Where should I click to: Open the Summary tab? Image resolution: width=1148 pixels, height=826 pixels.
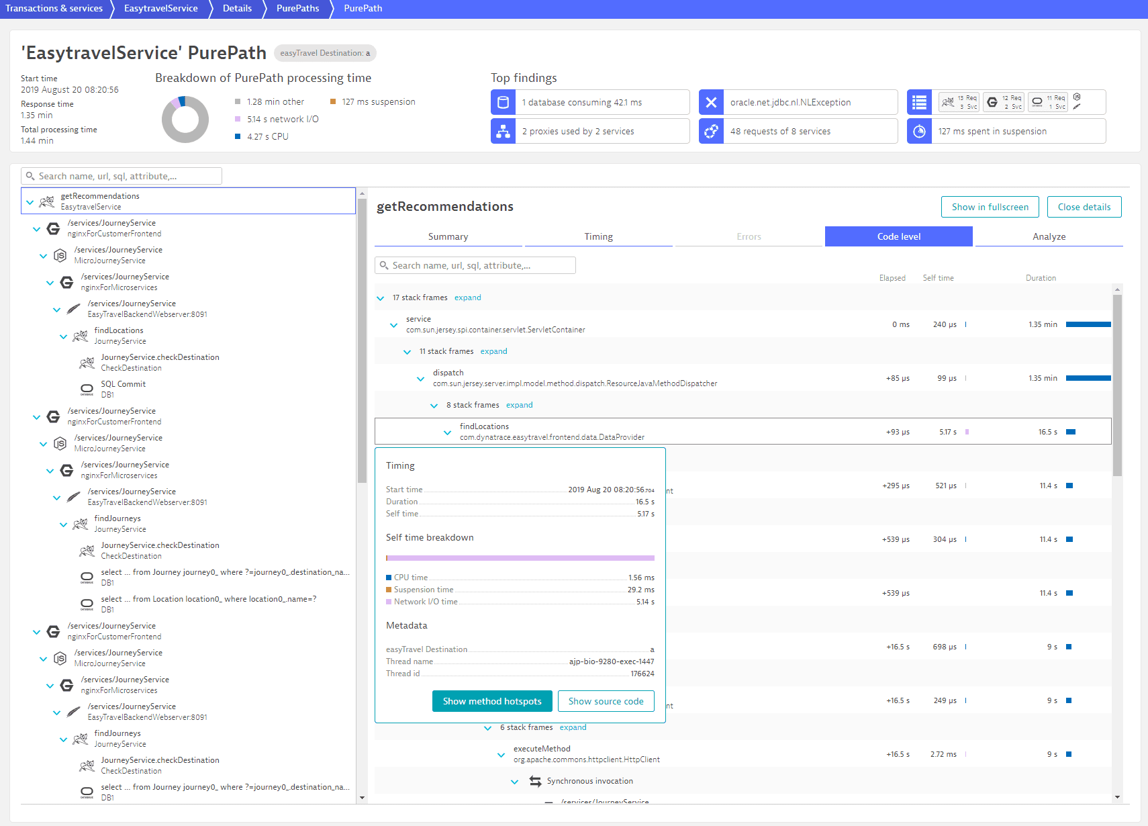coord(448,236)
